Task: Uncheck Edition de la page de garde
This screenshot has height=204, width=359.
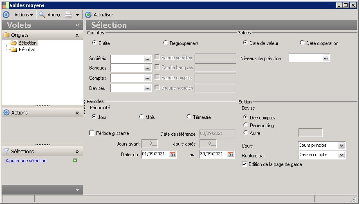Action: coord(244,164)
